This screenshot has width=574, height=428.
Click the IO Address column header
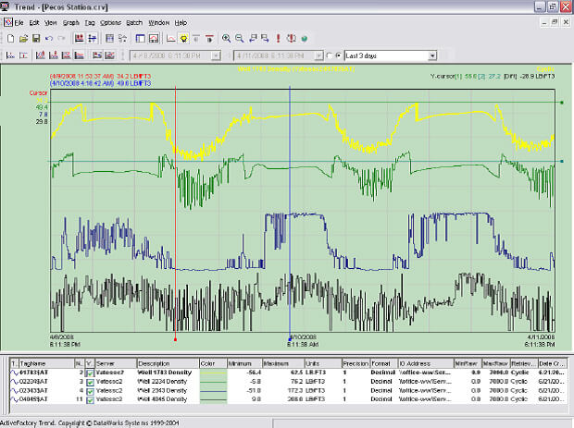425,363
